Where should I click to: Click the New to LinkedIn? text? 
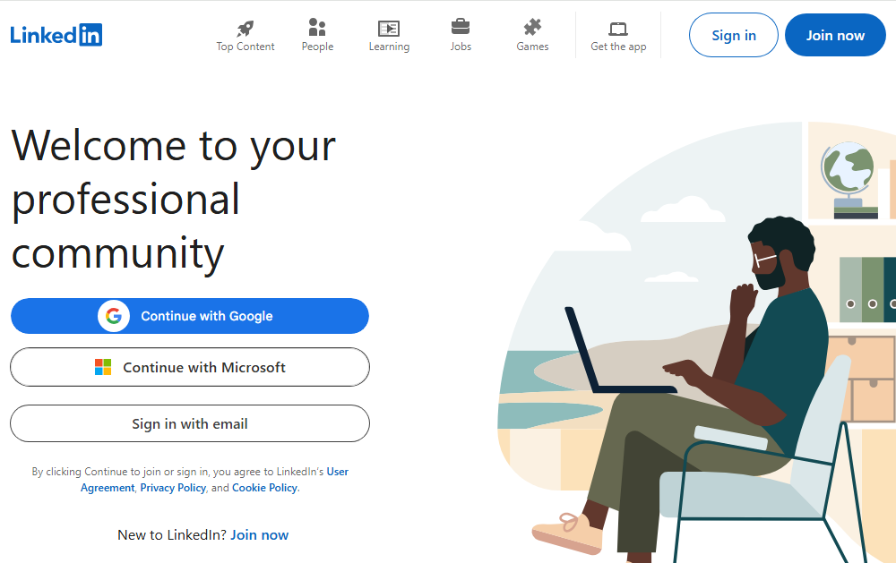[x=172, y=535]
